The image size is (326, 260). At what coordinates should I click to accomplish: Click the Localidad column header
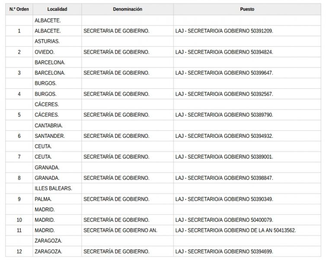tap(57, 9)
